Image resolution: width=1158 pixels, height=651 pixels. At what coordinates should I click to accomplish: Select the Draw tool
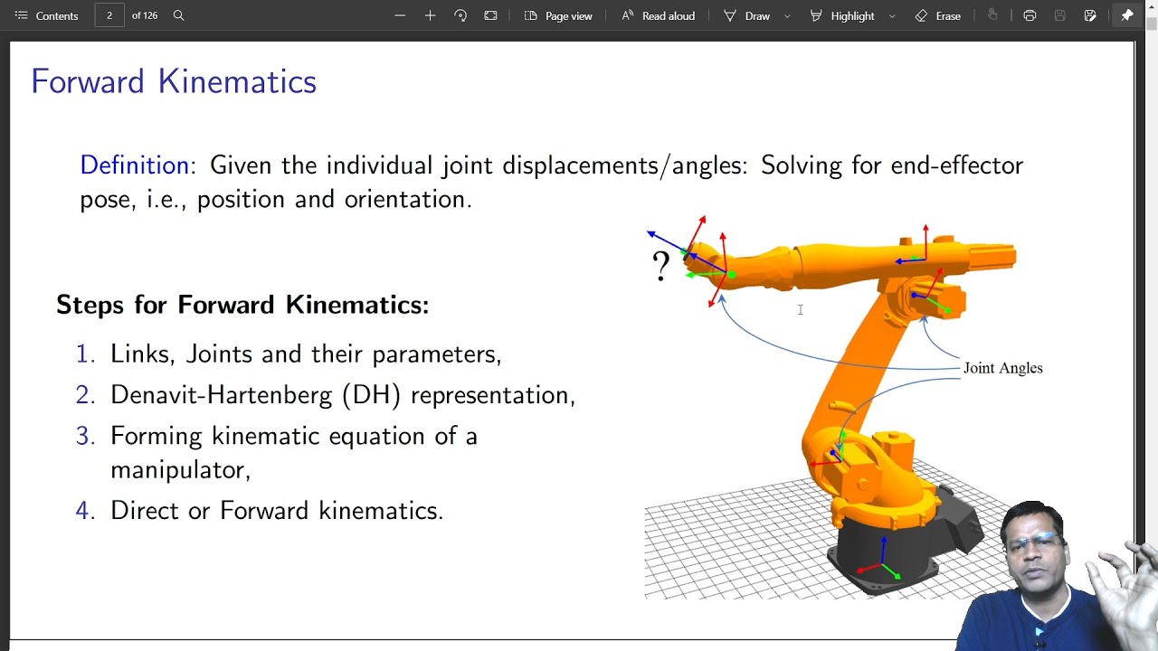click(747, 15)
